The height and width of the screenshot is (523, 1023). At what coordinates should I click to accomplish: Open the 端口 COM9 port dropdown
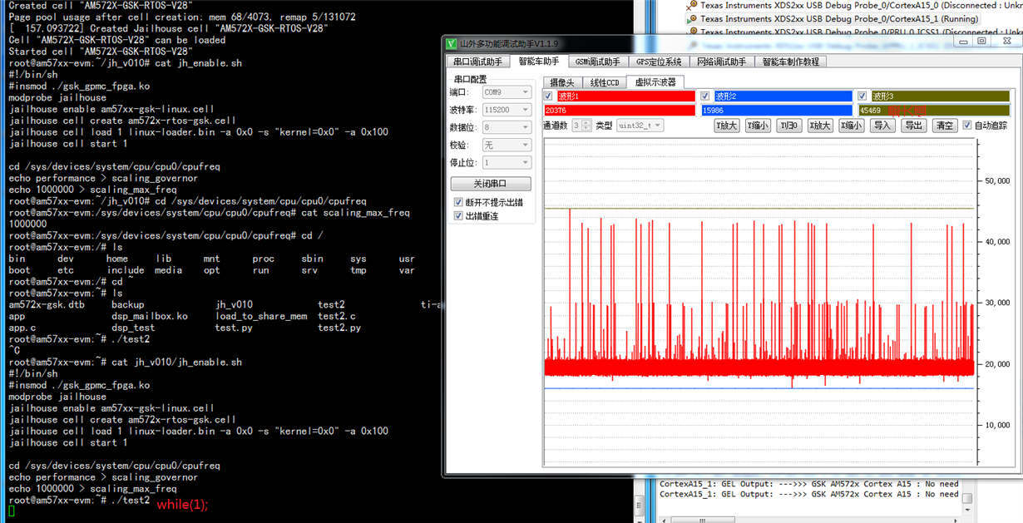506,92
